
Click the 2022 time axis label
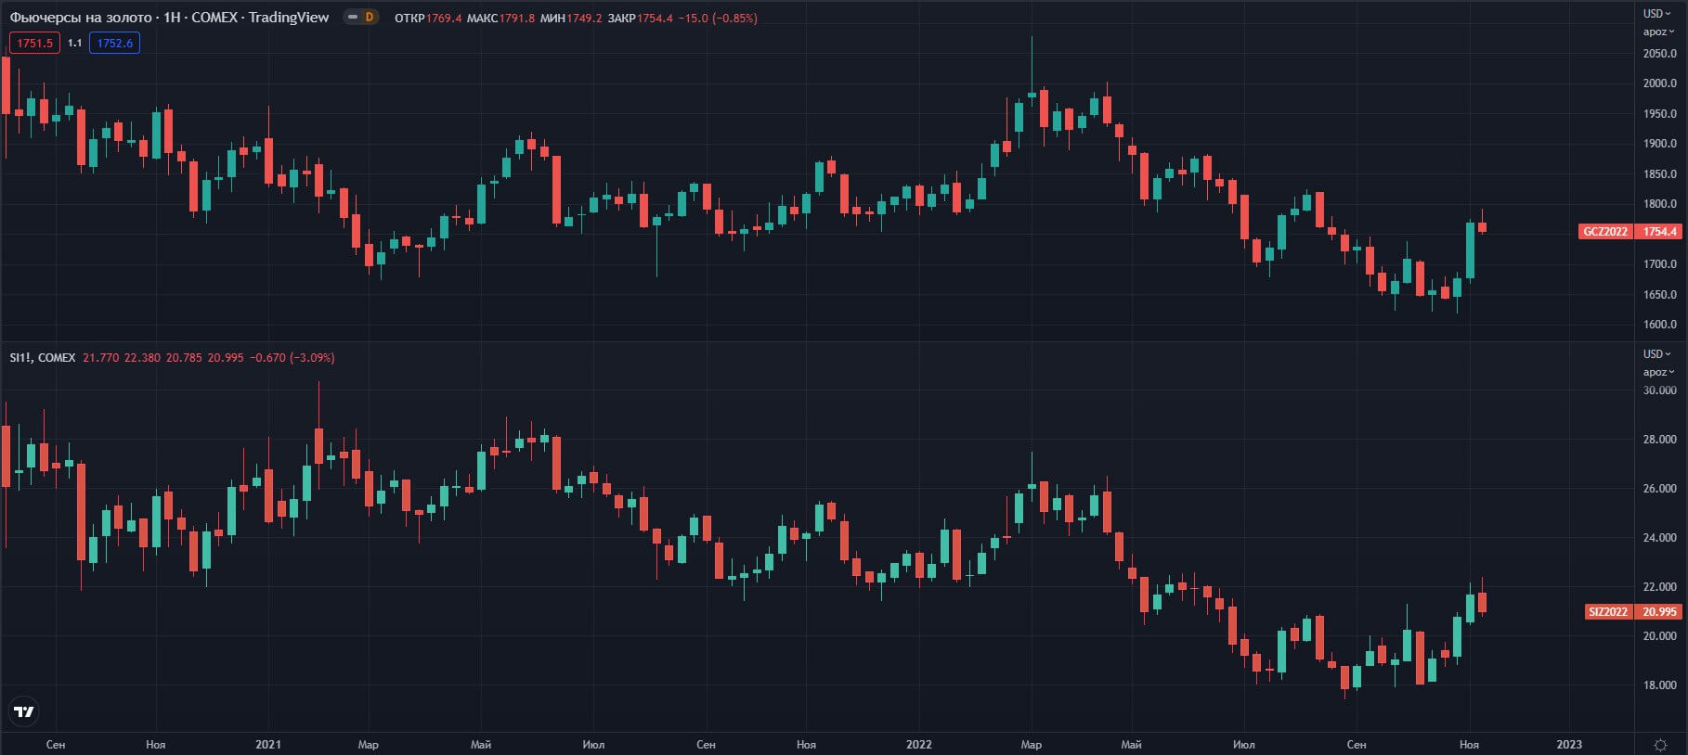tap(919, 745)
